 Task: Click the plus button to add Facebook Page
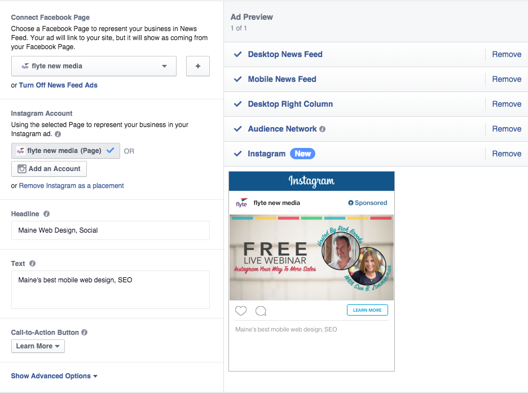click(198, 66)
